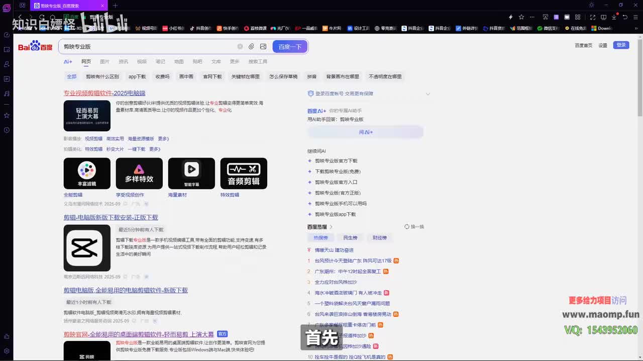This screenshot has width=643, height=361.
Task: Open the 多样特效 thumbnail card
Action: [139, 173]
